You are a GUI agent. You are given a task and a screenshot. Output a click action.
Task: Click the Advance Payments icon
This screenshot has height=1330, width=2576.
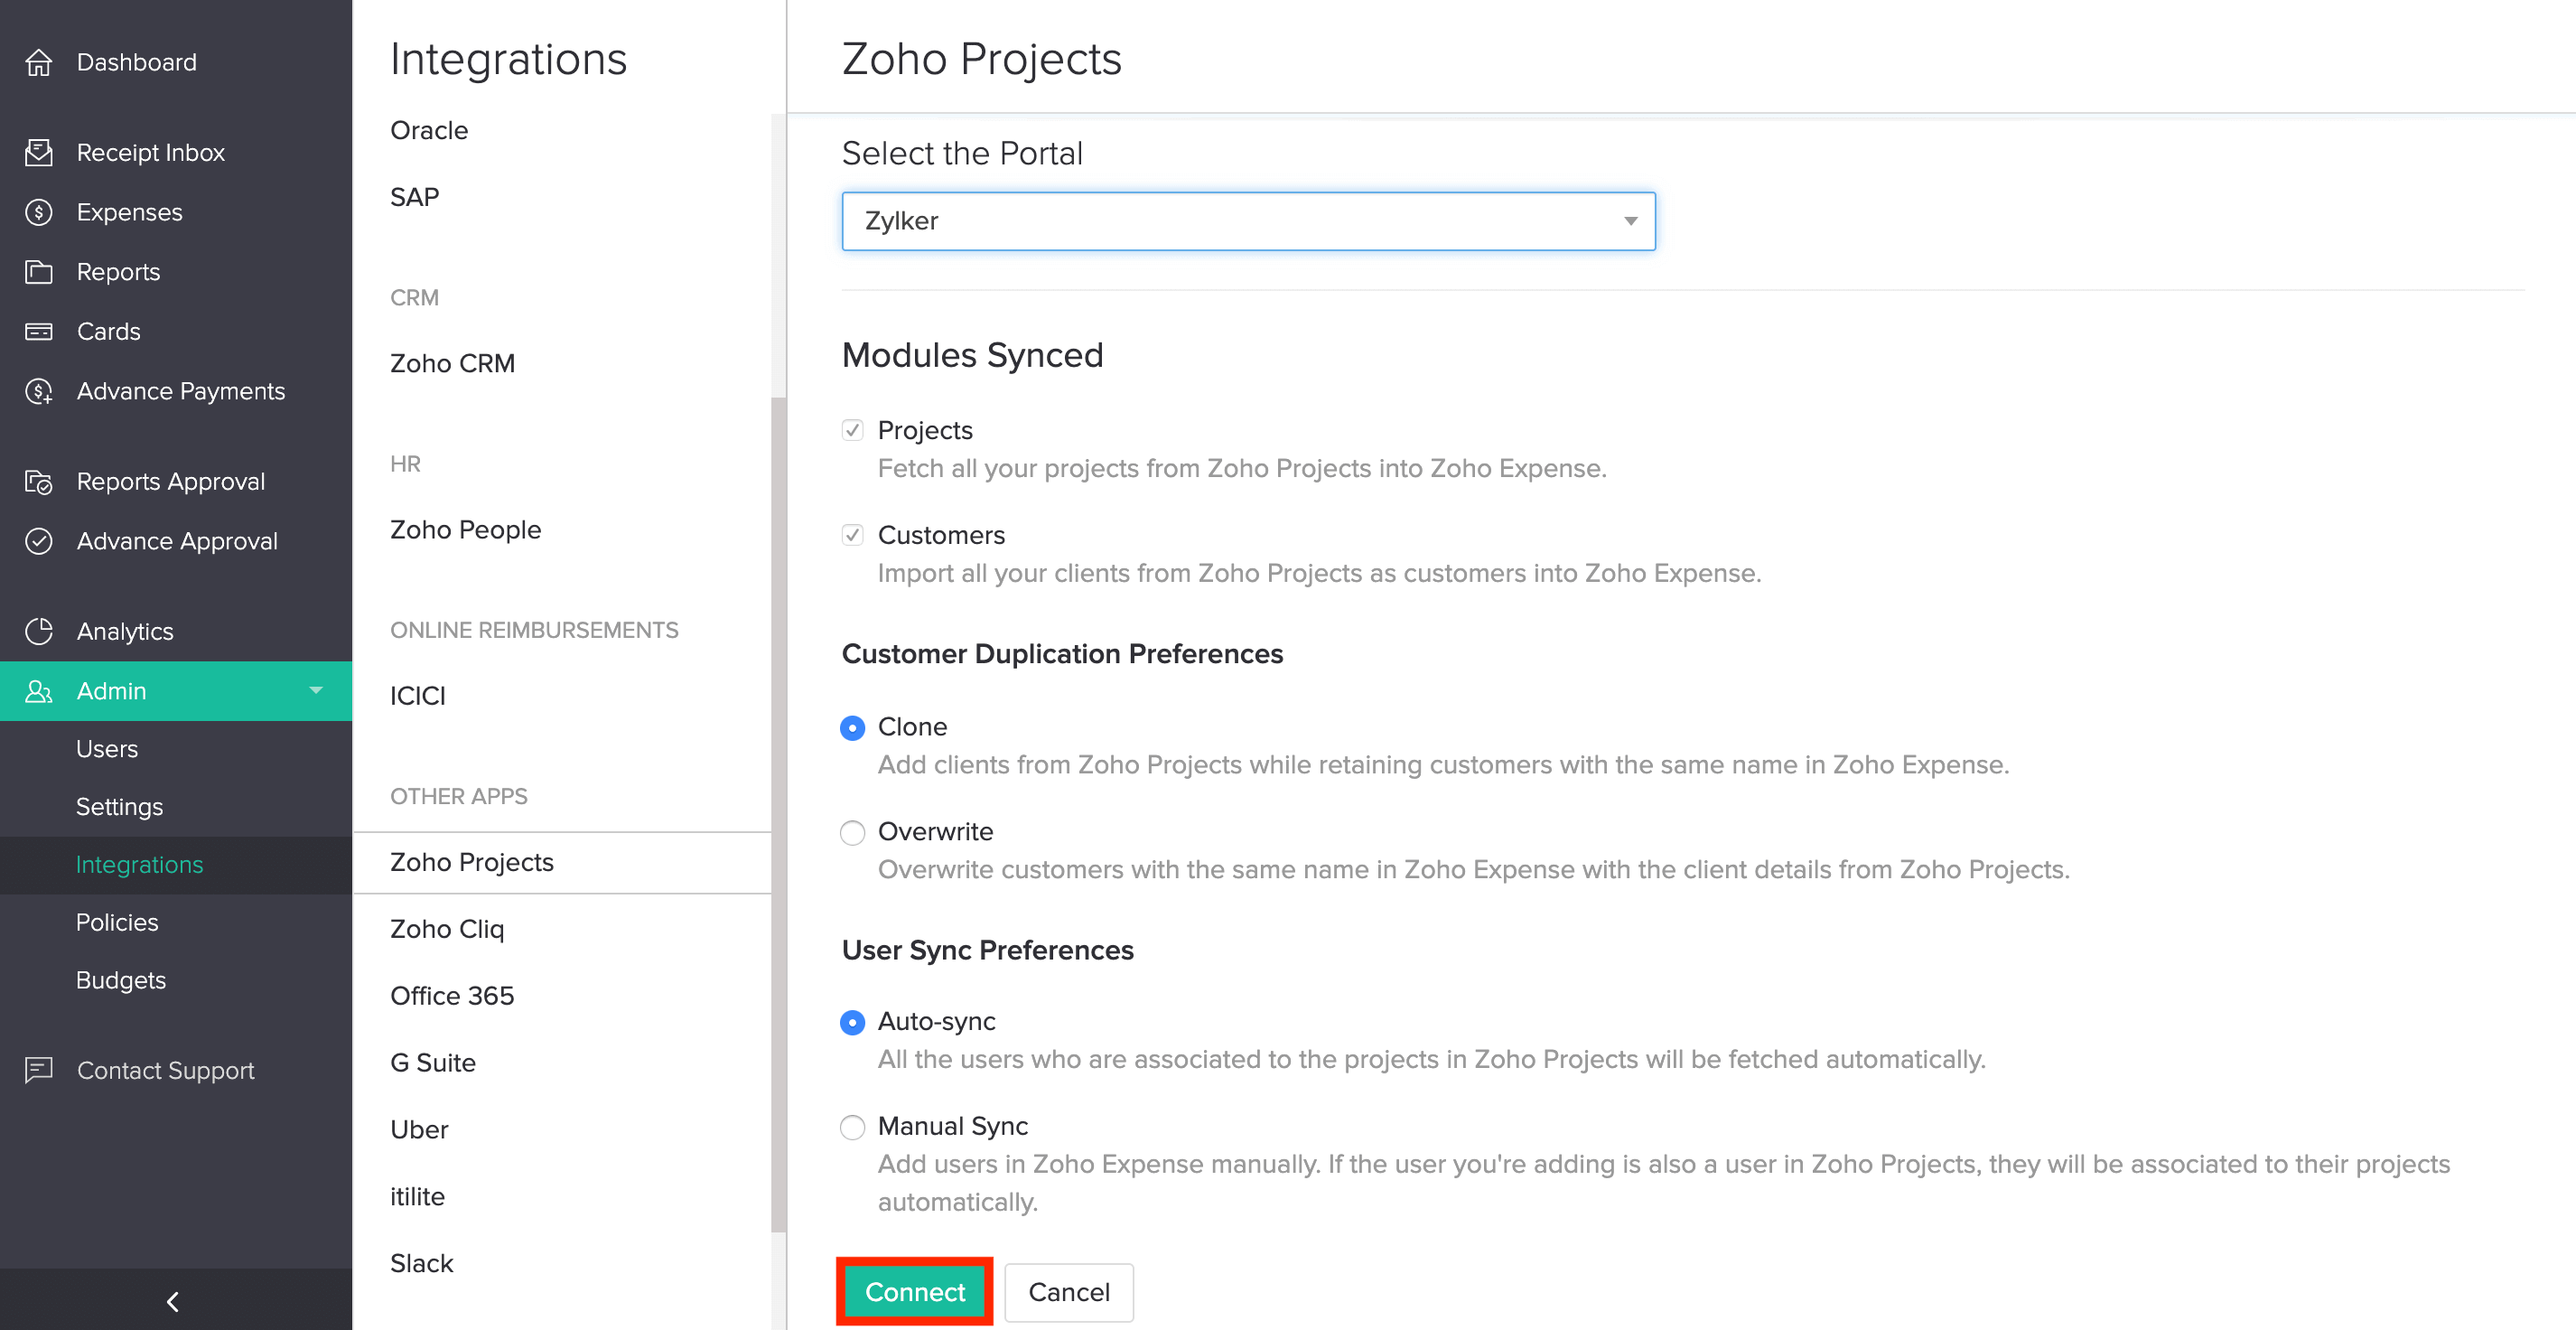point(39,391)
